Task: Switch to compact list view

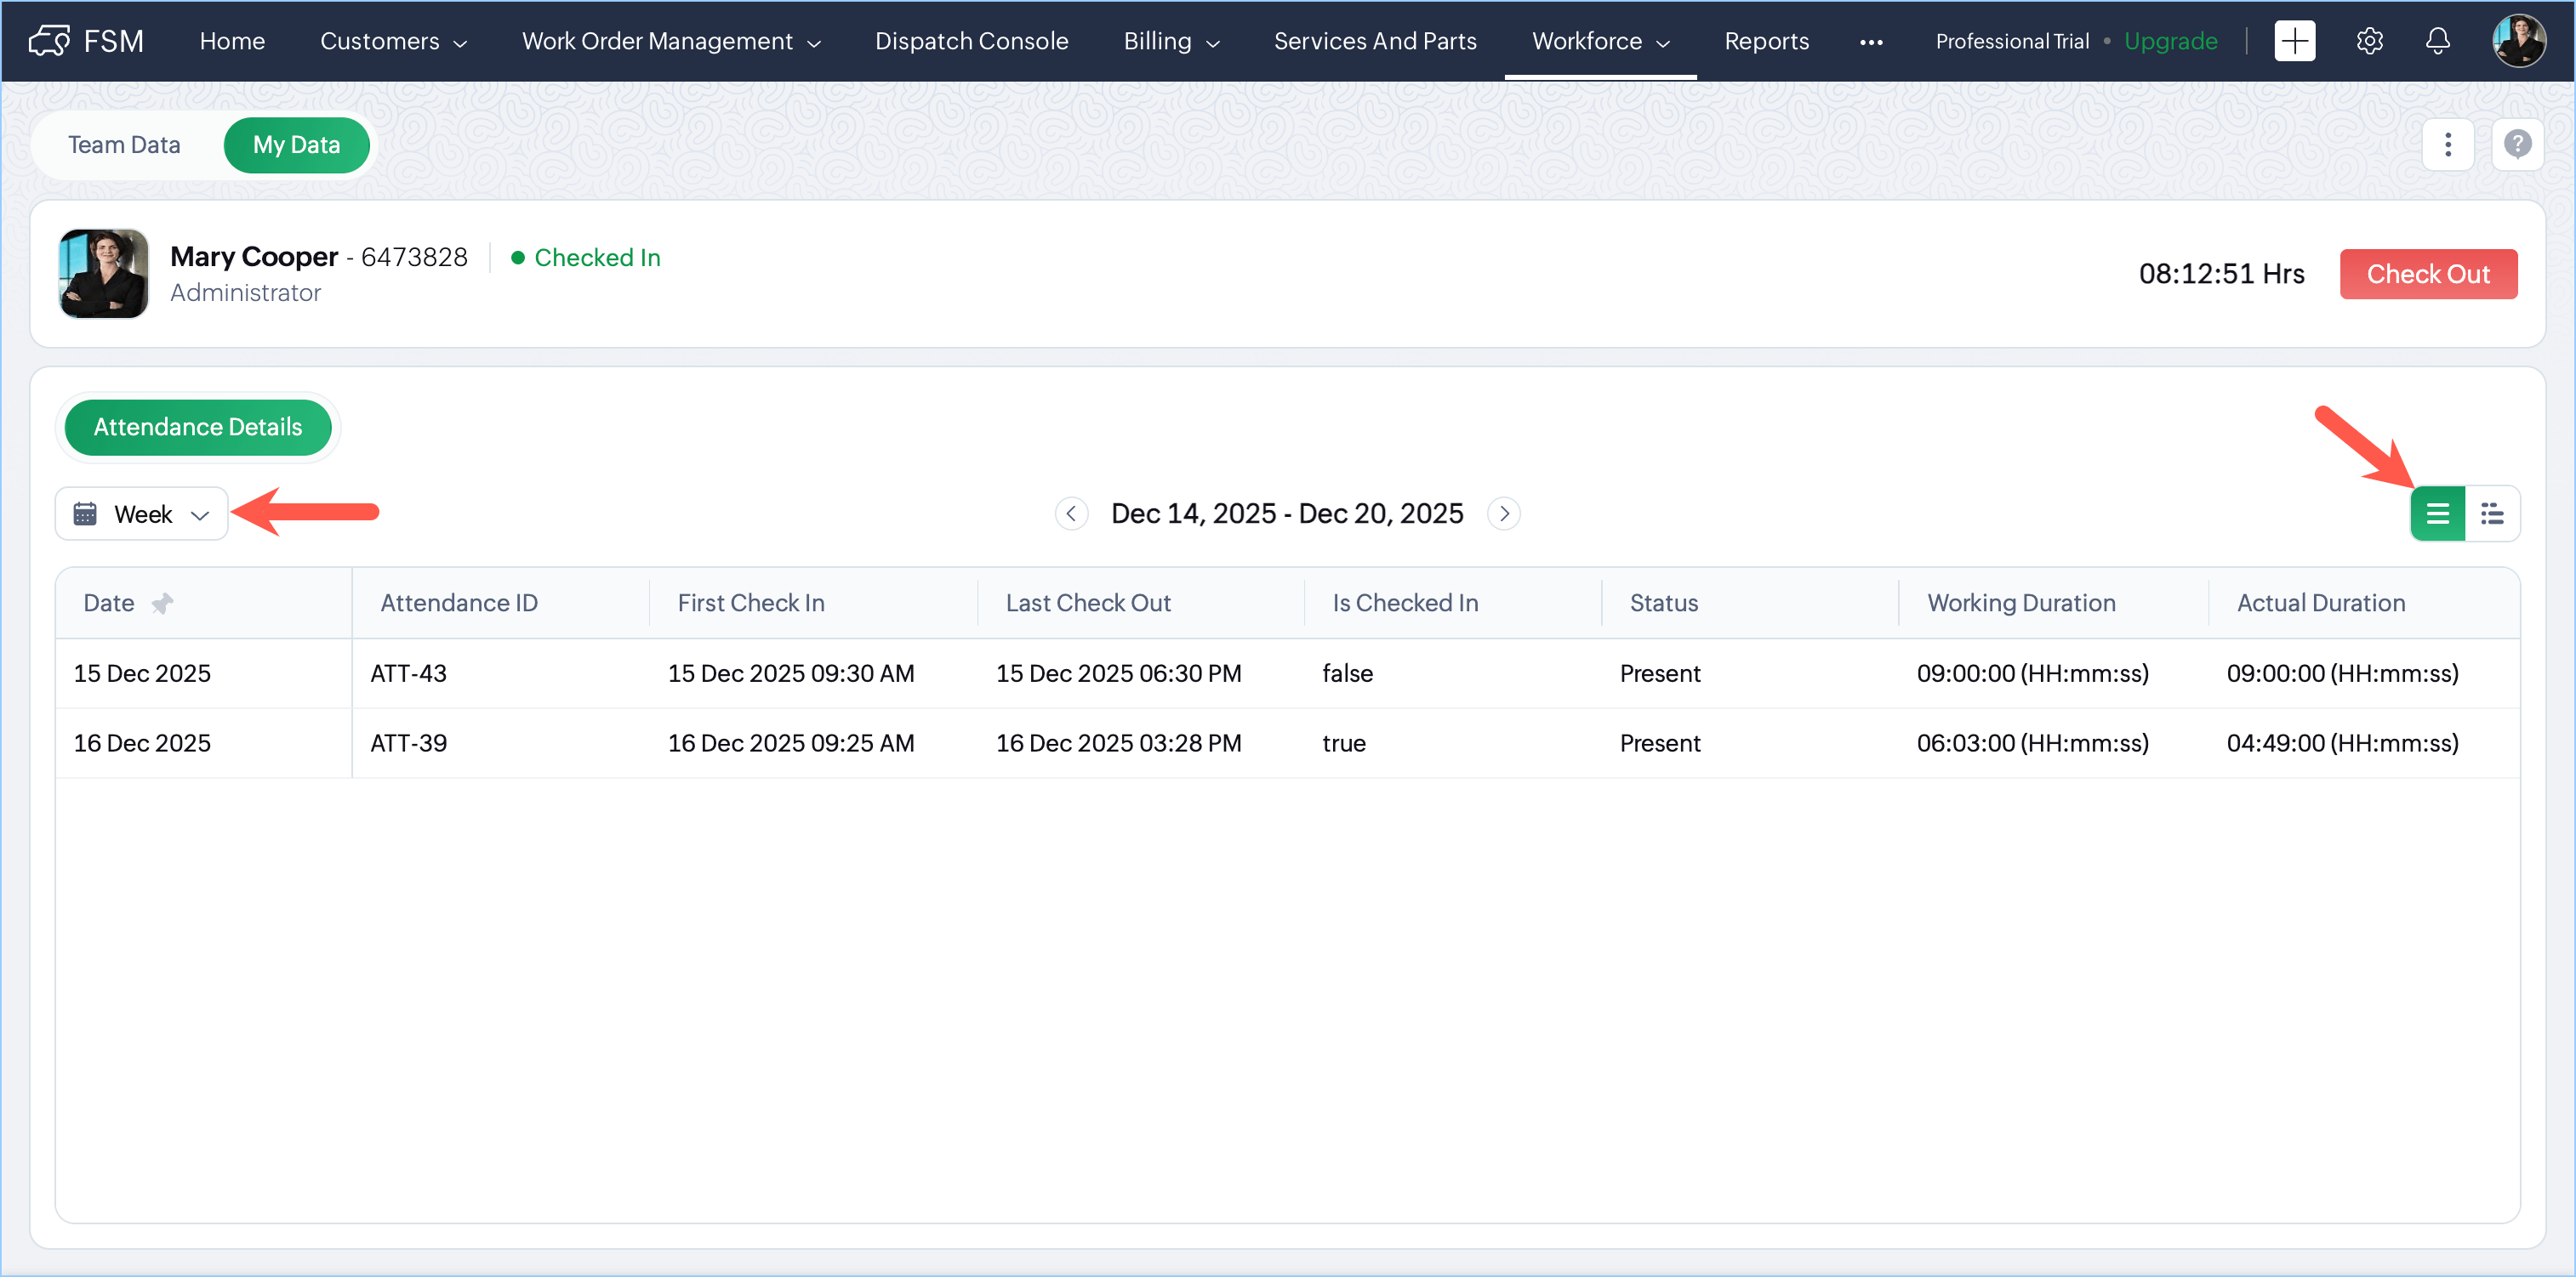Action: (2437, 514)
